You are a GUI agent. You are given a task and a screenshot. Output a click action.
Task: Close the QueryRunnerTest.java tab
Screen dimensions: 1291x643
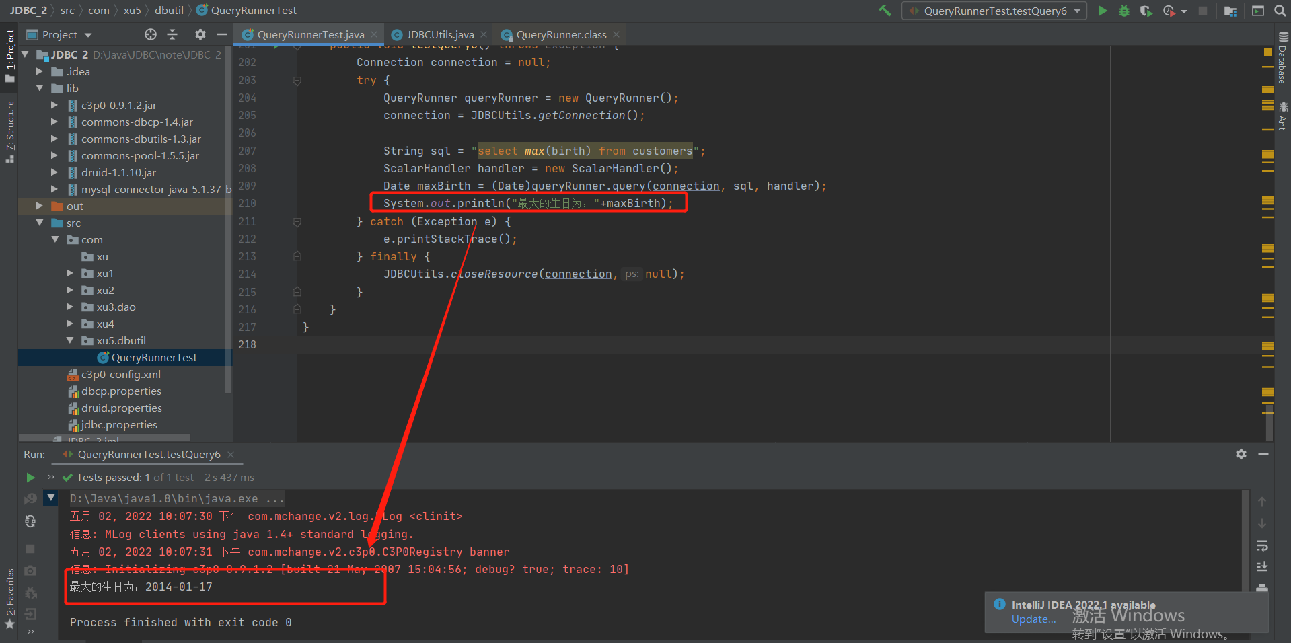374,34
